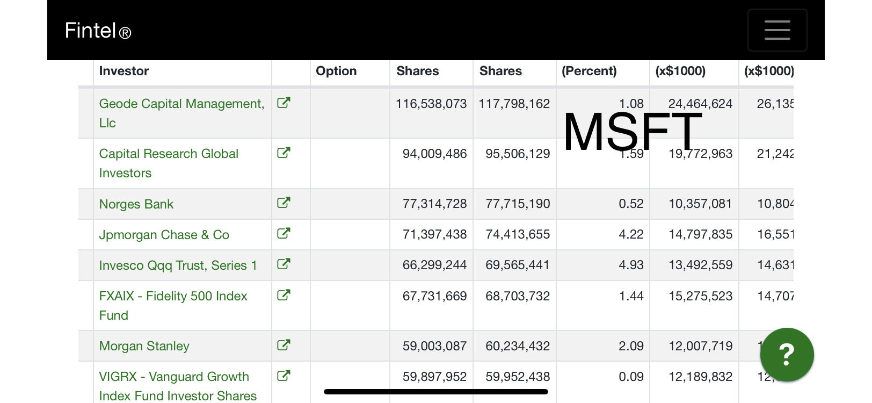Select the shares value 95,506,129

pos(518,154)
